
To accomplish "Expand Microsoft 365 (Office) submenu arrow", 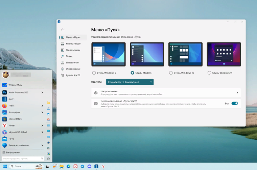I will click(42, 132).
